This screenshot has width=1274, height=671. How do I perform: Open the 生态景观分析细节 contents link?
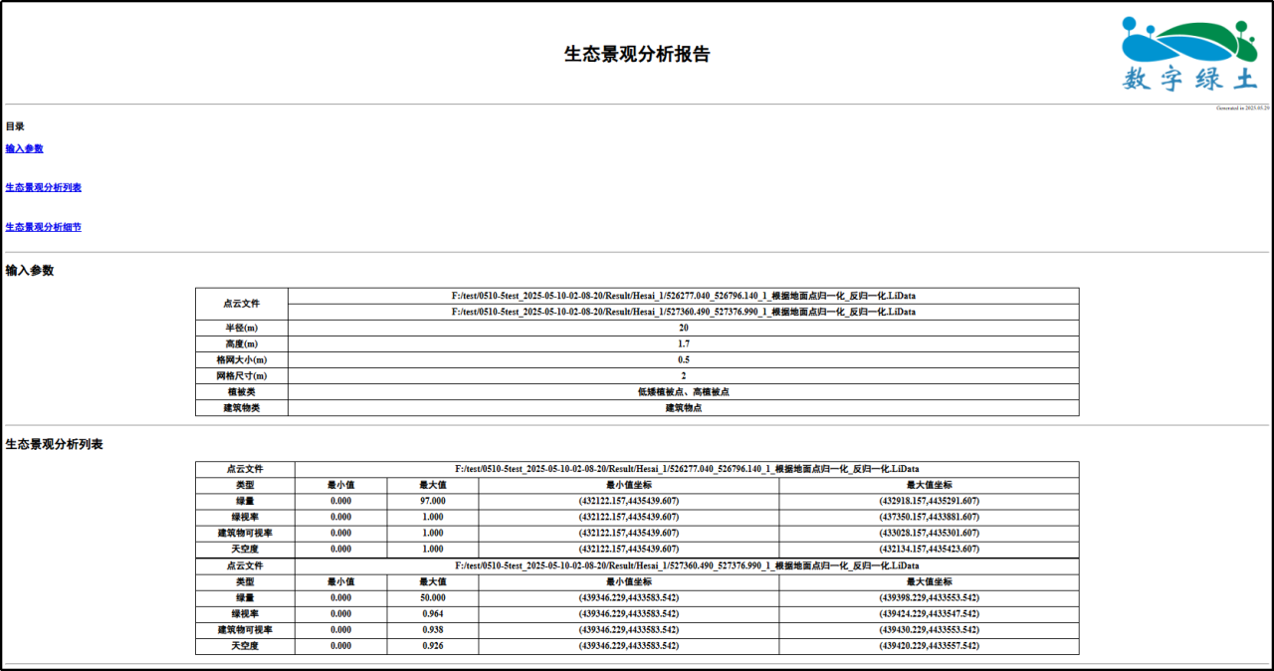pyautogui.click(x=43, y=227)
